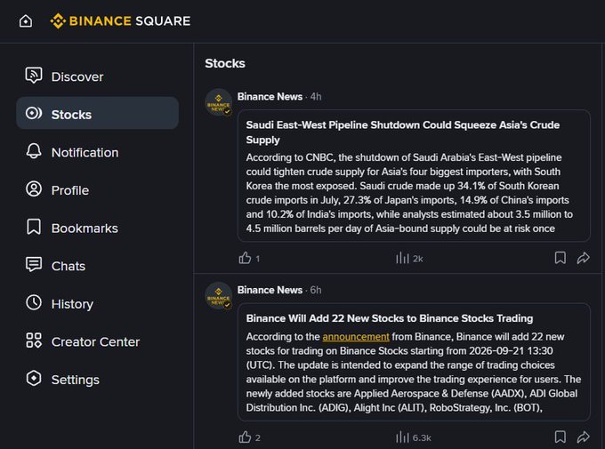Open the Bookmarks page

click(x=97, y=228)
